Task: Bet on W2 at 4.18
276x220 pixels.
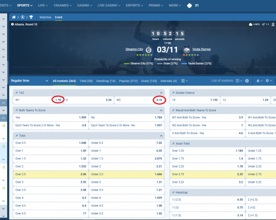Action: 139,100
